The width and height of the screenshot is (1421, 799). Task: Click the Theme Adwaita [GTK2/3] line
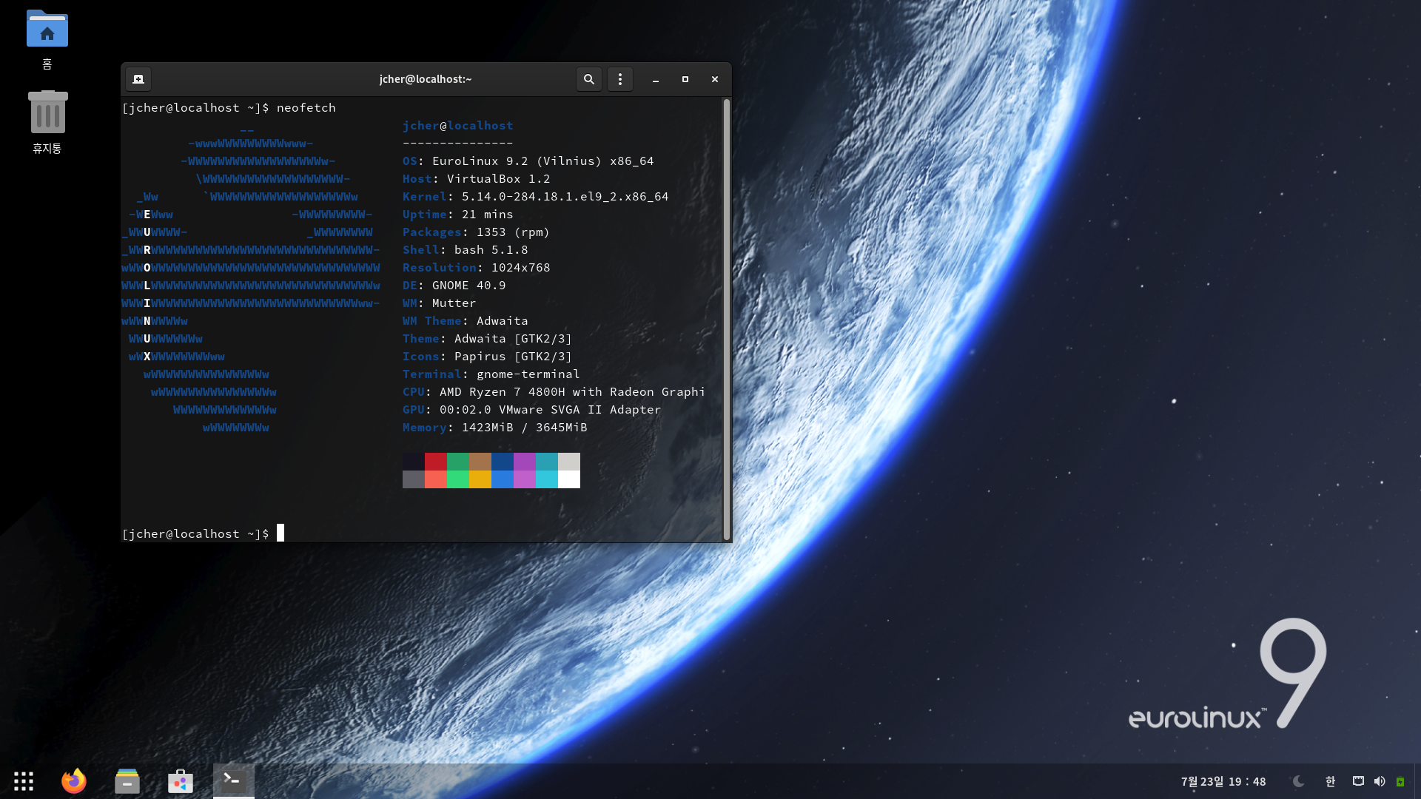tap(488, 339)
